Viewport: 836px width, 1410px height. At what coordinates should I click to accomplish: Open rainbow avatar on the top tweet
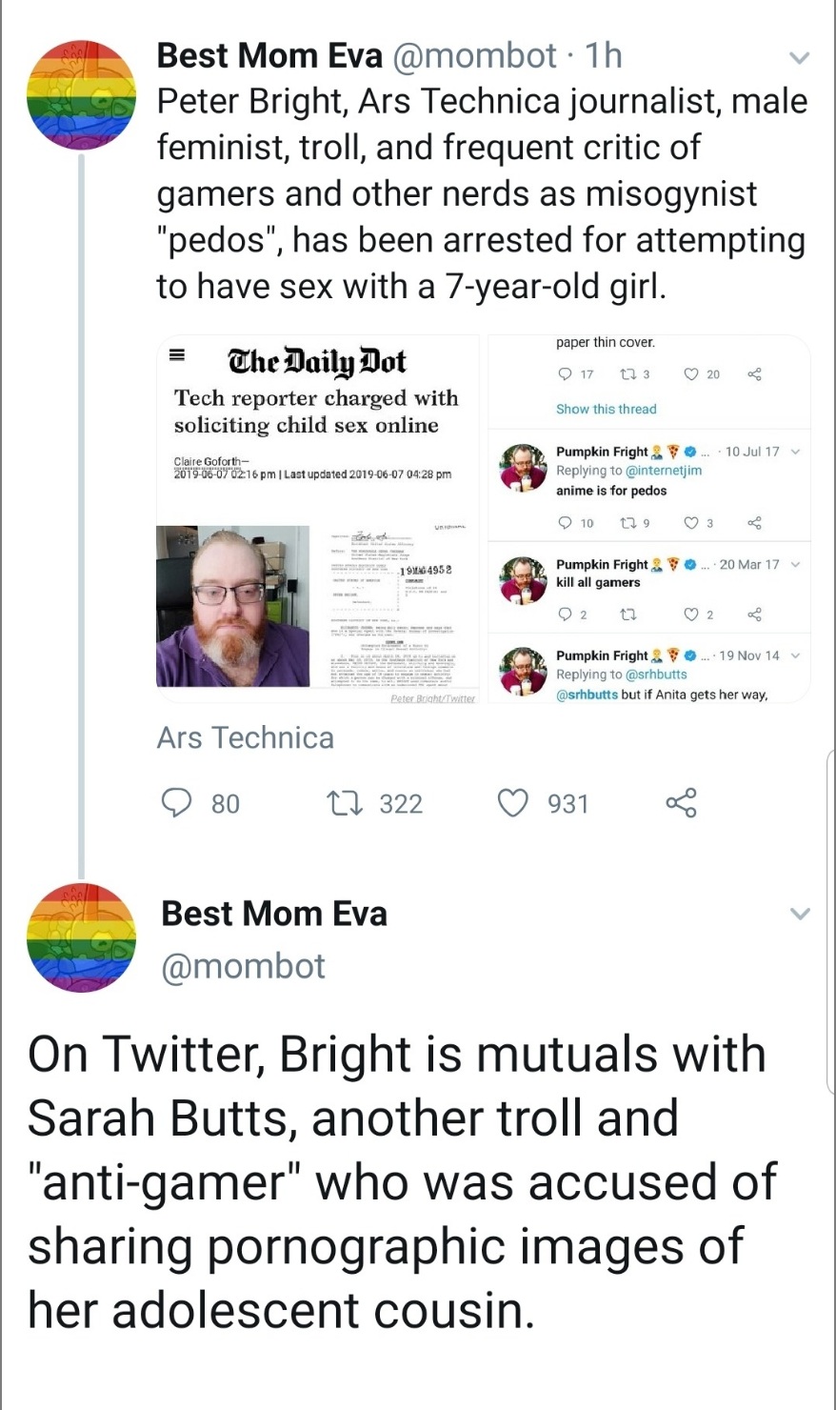point(81,94)
